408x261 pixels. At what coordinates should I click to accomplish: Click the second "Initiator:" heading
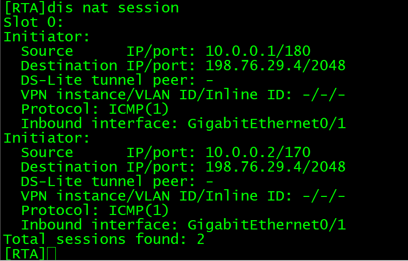(47, 138)
